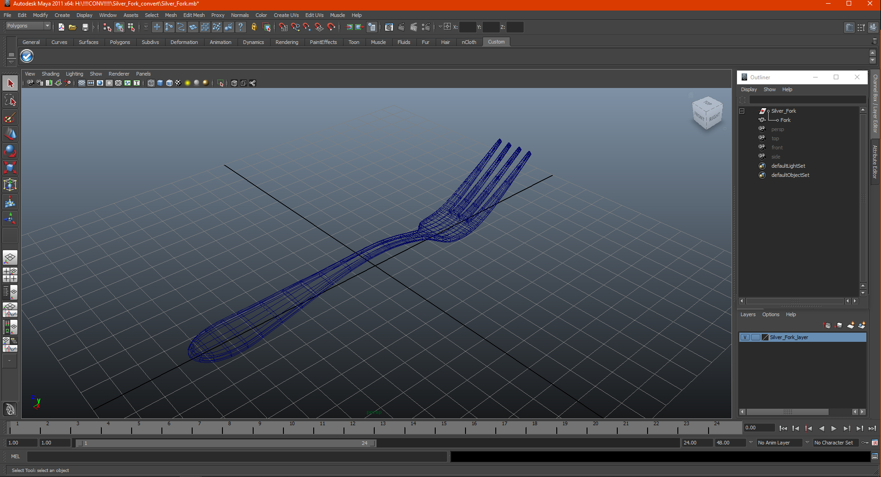The width and height of the screenshot is (881, 477).
Task: Toggle snap to points magnet icon
Action: point(307,27)
